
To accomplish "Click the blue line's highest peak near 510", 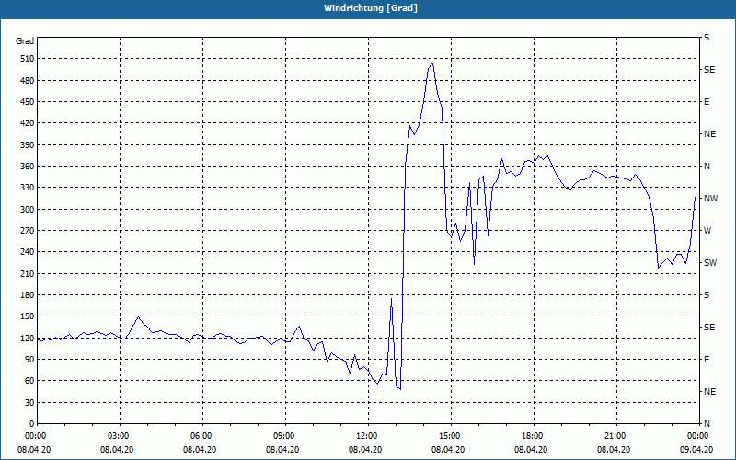I will 432,63.
